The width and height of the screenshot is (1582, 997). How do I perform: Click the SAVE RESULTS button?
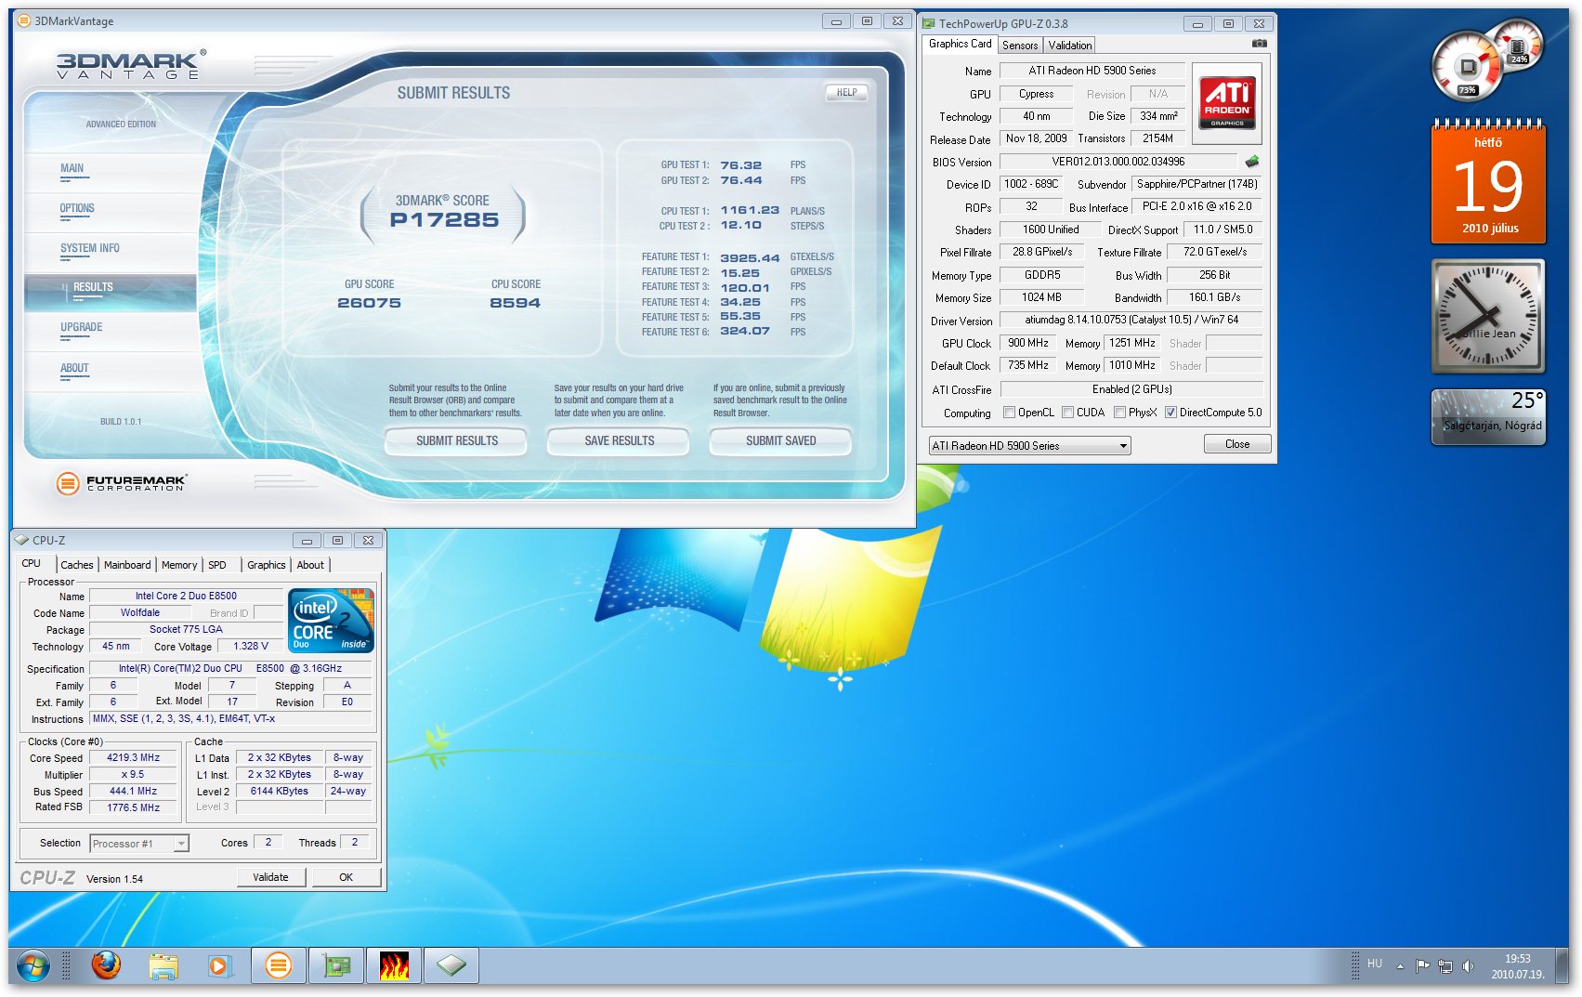click(619, 441)
